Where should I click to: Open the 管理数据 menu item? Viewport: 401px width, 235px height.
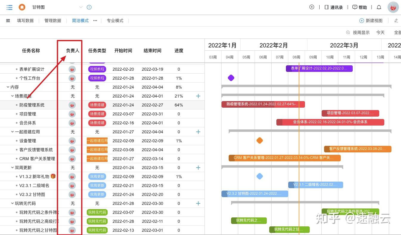(53, 21)
